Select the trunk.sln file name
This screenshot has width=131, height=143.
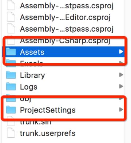click(36, 122)
